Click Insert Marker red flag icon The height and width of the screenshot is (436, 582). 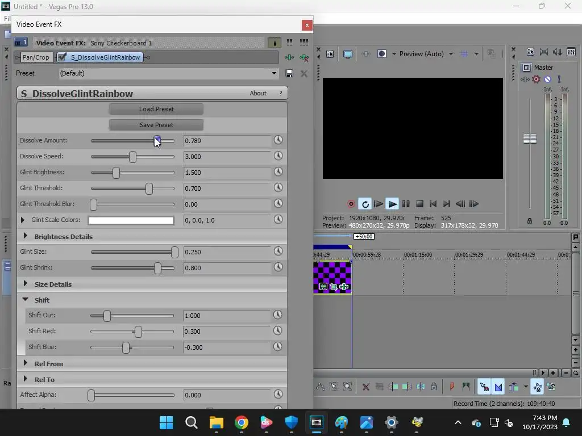click(452, 387)
